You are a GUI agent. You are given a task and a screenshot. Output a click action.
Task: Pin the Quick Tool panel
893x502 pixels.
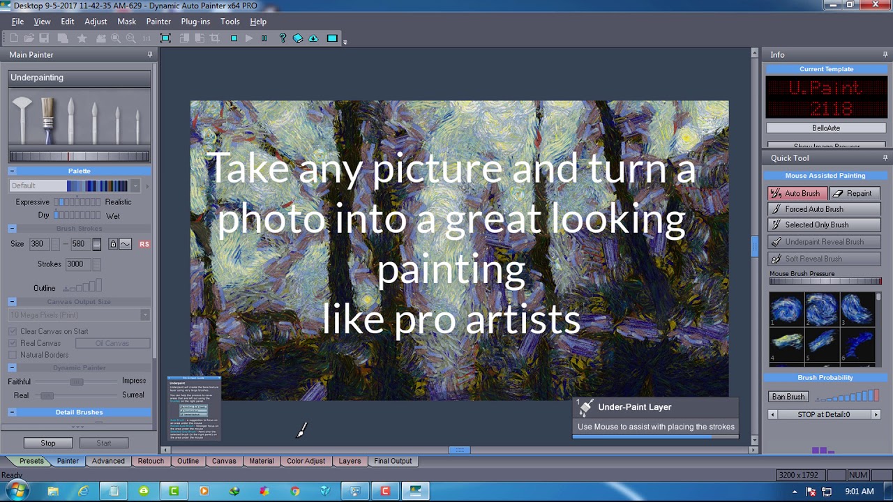click(885, 158)
